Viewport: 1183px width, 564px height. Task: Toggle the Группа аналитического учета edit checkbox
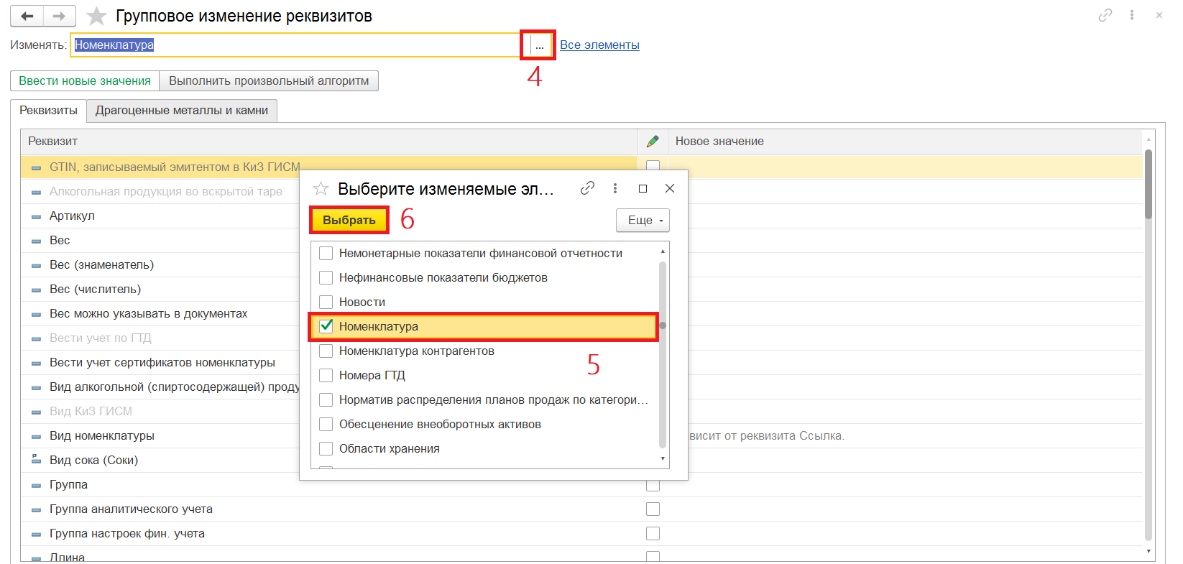[x=653, y=509]
